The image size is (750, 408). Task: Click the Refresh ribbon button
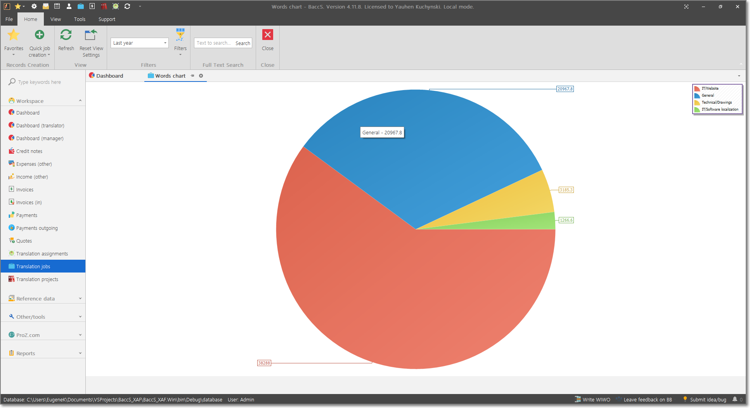66,40
